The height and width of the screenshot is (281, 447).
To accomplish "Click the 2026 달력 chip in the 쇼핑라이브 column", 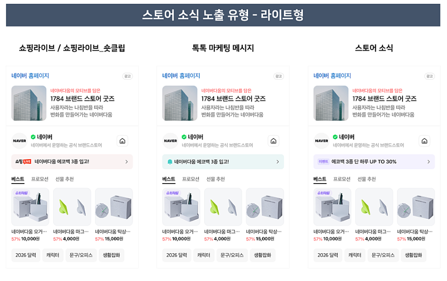I will [x=25, y=255].
